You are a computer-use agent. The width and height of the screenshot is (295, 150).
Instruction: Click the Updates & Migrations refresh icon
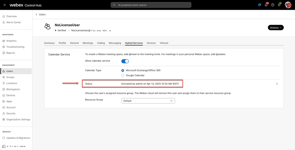click(4, 138)
